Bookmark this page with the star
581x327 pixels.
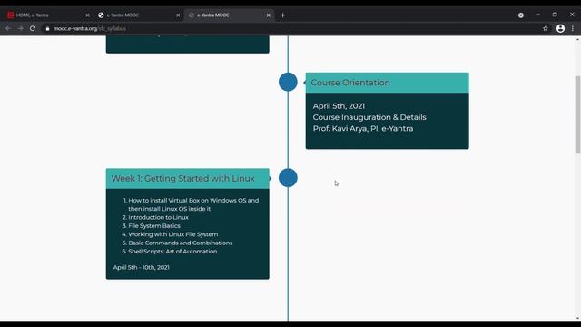point(546,28)
